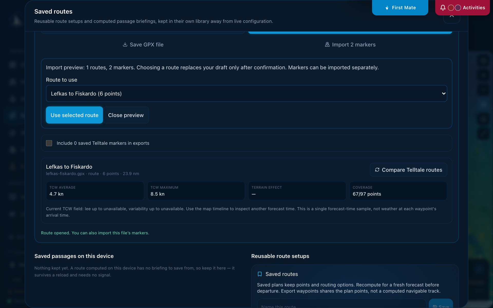Click into the Name this route field
The image size is (493, 308).
(x=342, y=304)
